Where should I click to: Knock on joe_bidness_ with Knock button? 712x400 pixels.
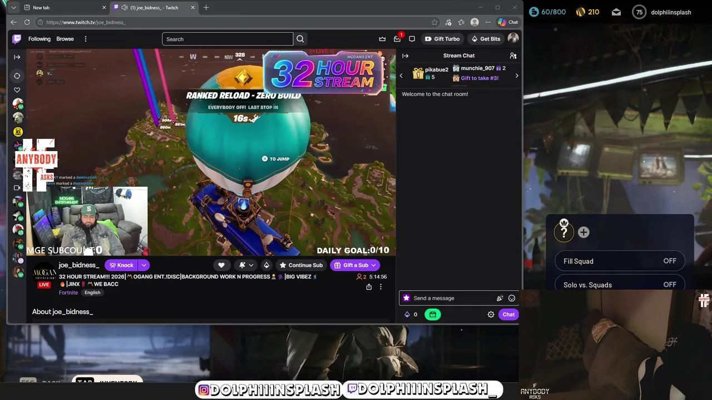121,265
